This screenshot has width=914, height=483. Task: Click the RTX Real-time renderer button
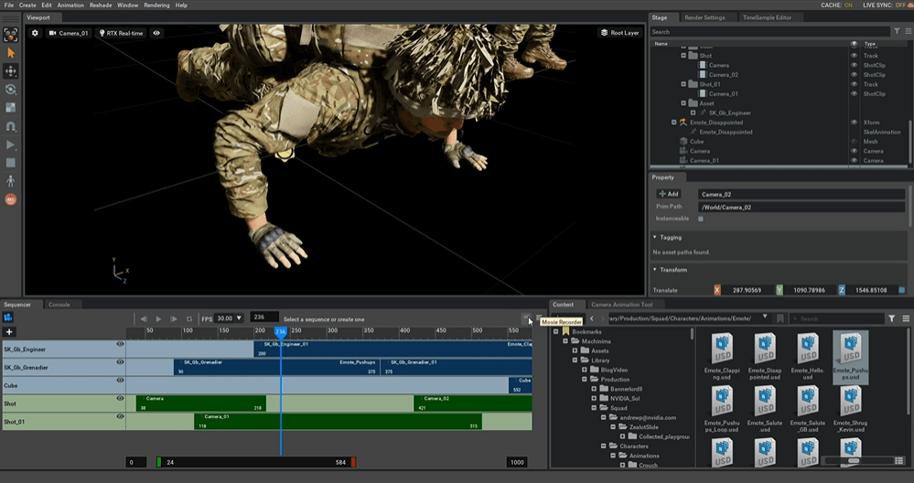pos(121,33)
